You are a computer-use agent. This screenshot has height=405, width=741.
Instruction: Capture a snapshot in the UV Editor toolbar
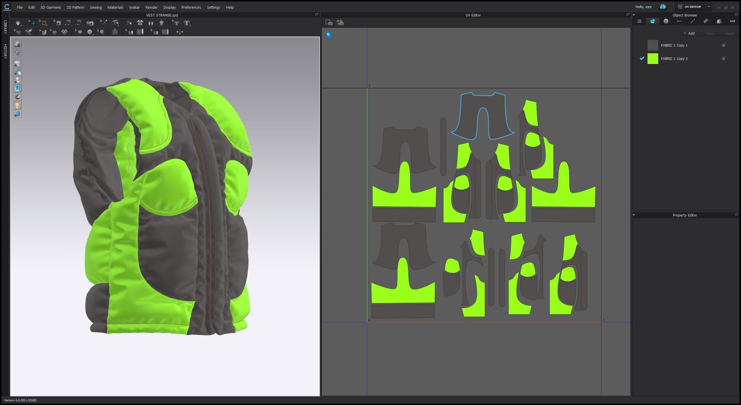[x=329, y=23]
